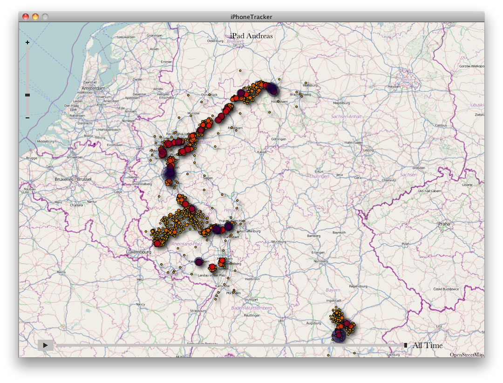Click the Berlin map label

(x=407, y=80)
